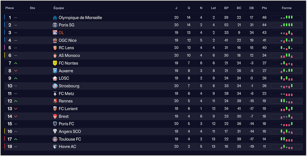Click the OGC Nice club logo
The height and width of the screenshot is (156, 307).
(x=55, y=40)
